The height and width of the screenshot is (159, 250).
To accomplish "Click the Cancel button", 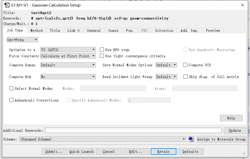I will 109,151.
